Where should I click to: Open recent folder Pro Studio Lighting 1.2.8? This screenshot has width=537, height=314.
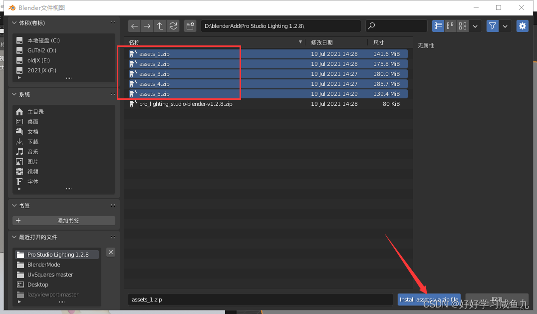[x=56, y=255]
